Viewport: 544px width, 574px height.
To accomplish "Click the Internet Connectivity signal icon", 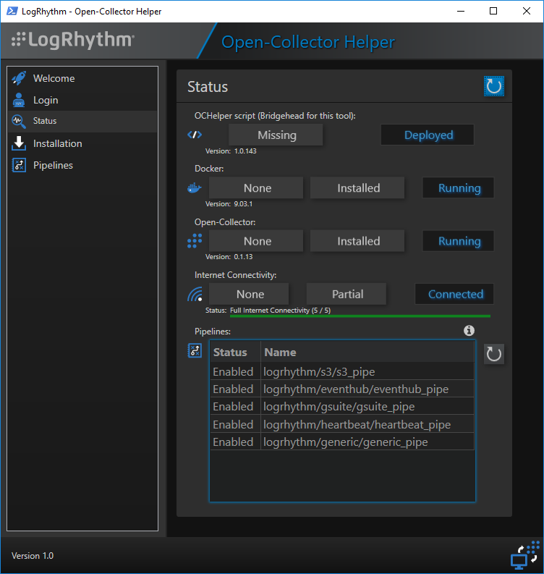I will (x=195, y=294).
